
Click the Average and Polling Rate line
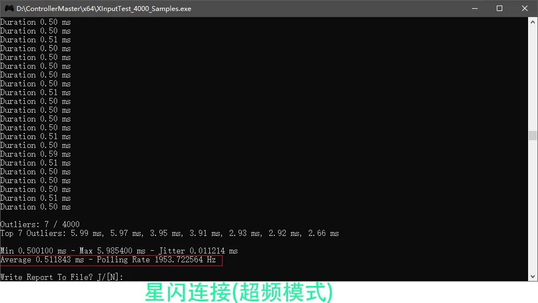108,260
